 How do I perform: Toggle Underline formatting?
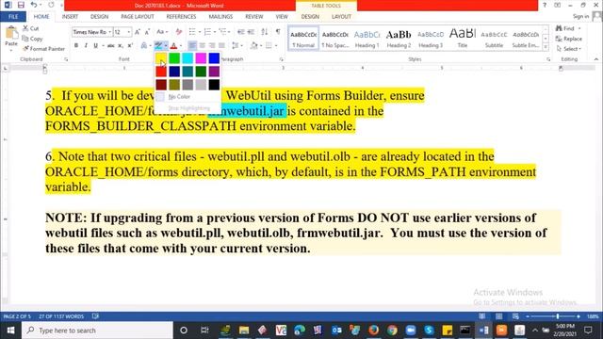(x=95, y=46)
